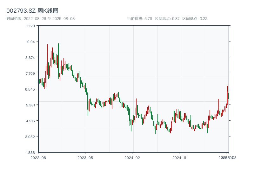254x190 pixels.
Task: Click y-axis value 4.216
Action: [30, 121]
